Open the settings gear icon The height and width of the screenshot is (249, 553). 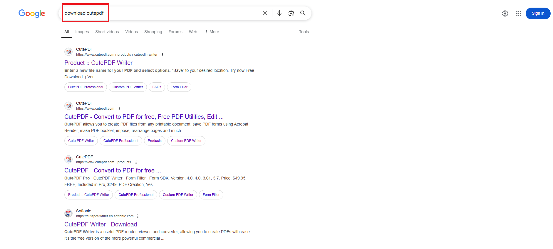(x=505, y=13)
